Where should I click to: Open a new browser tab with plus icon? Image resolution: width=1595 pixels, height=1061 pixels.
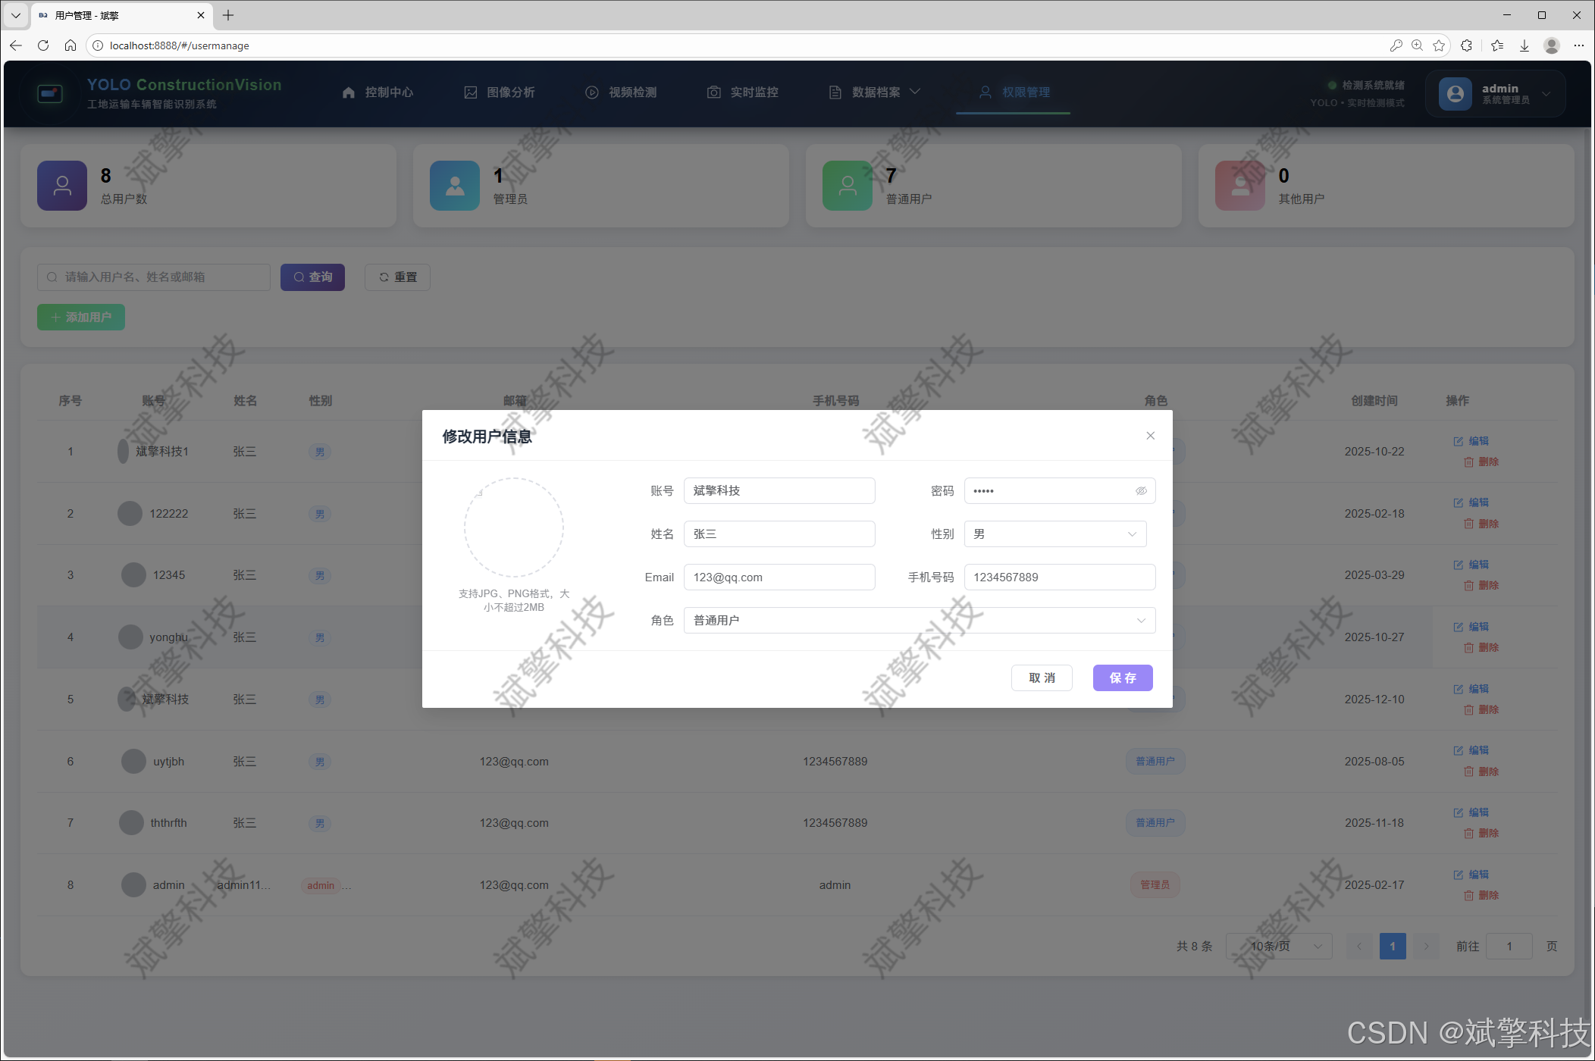coord(228,15)
